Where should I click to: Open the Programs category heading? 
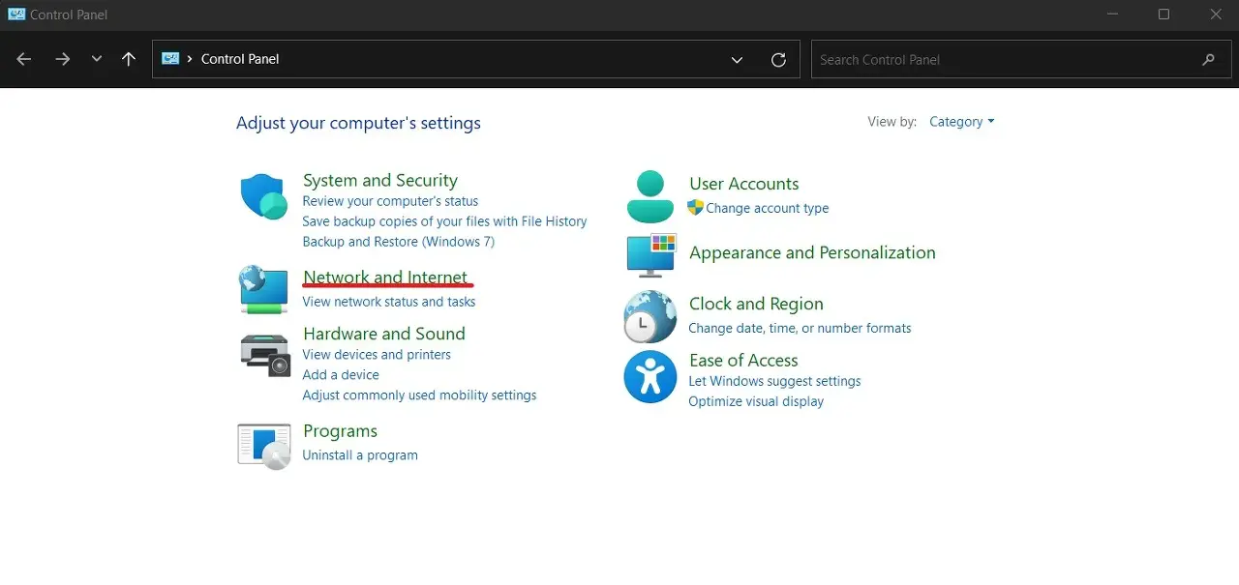(x=340, y=431)
